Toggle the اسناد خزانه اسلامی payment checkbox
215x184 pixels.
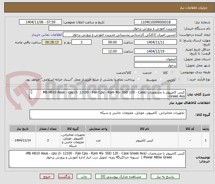point(138,79)
